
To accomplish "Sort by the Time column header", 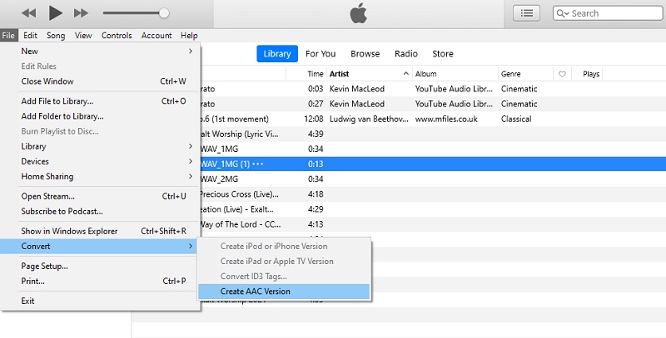I will pos(316,74).
